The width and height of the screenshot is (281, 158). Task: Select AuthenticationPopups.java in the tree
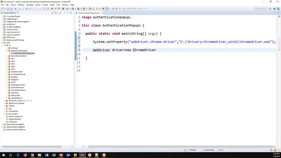click(x=24, y=53)
